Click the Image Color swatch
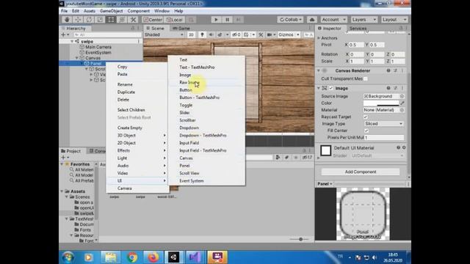 pos(381,103)
